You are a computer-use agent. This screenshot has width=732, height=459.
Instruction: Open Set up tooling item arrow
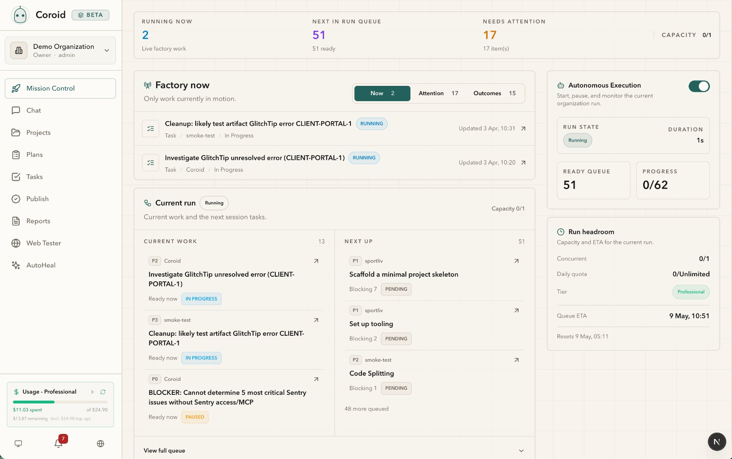point(516,310)
